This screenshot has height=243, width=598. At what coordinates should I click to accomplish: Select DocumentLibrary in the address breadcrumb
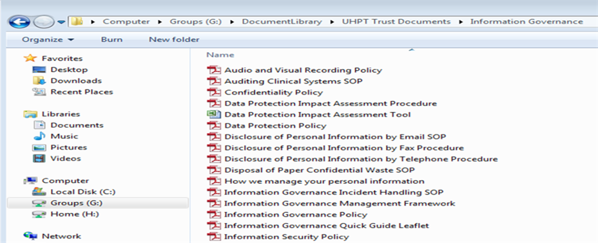pyautogui.click(x=282, y=22)
